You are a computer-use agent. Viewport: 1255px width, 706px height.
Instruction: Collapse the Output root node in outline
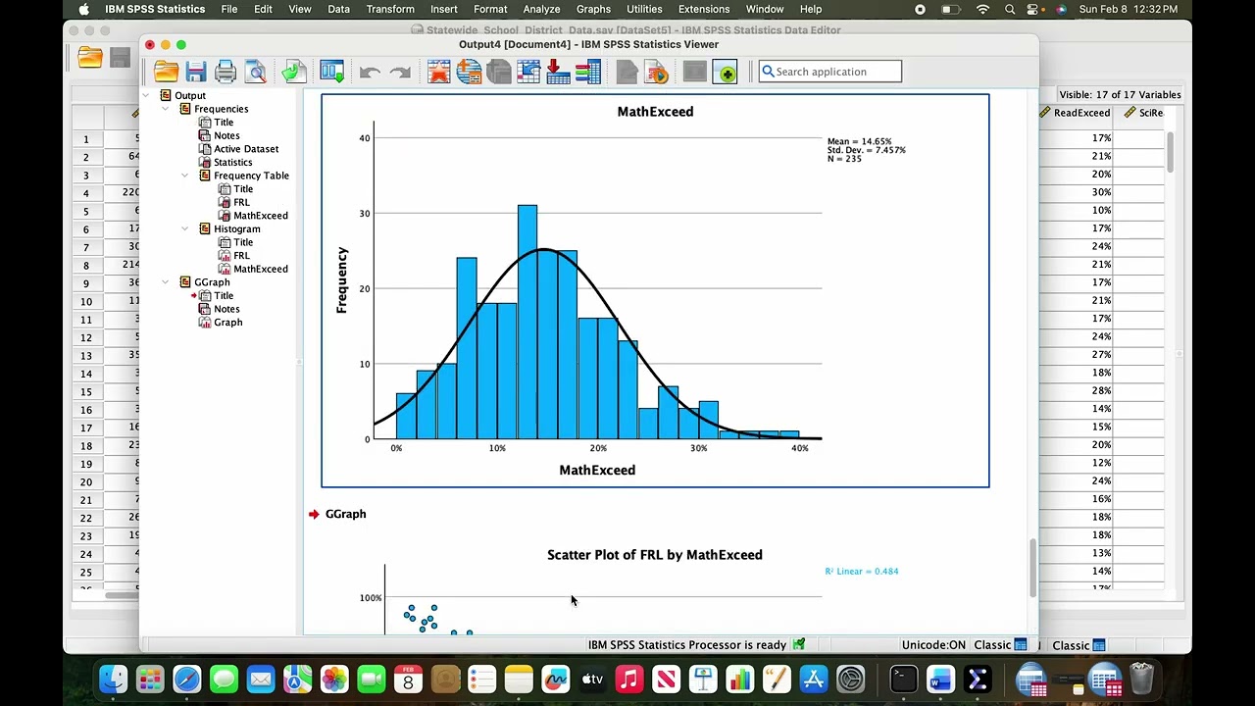point(146,95)
